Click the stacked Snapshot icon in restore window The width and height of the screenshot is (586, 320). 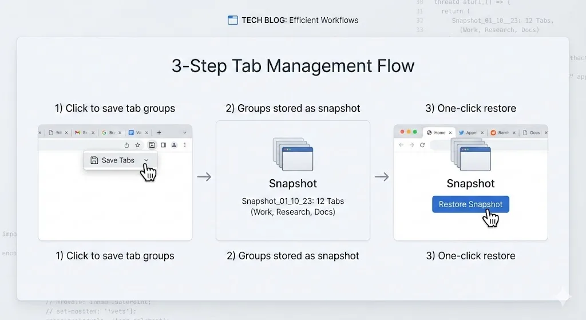pos(470,155)
